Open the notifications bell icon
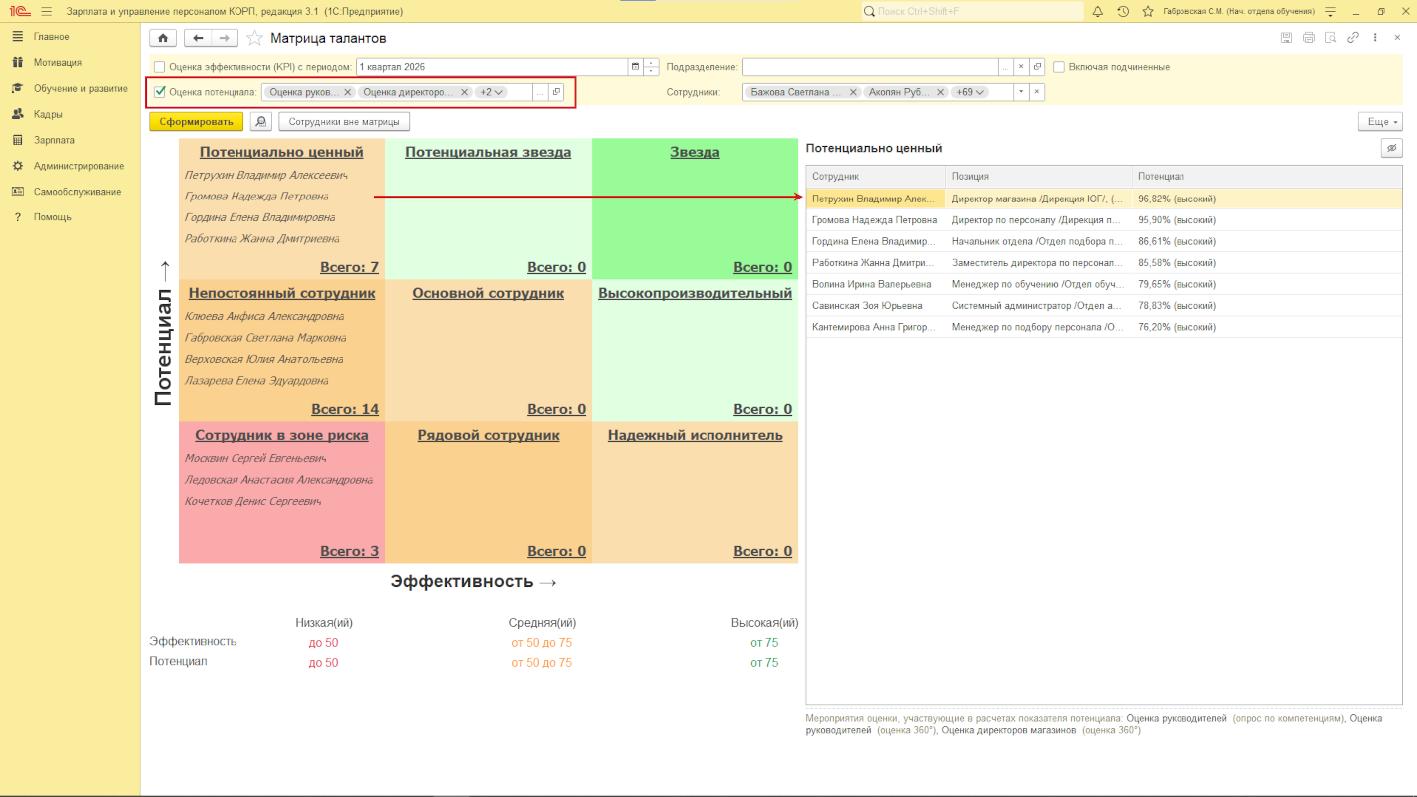This screenshot has width=1417, height=797. [x=1098, y=11]
